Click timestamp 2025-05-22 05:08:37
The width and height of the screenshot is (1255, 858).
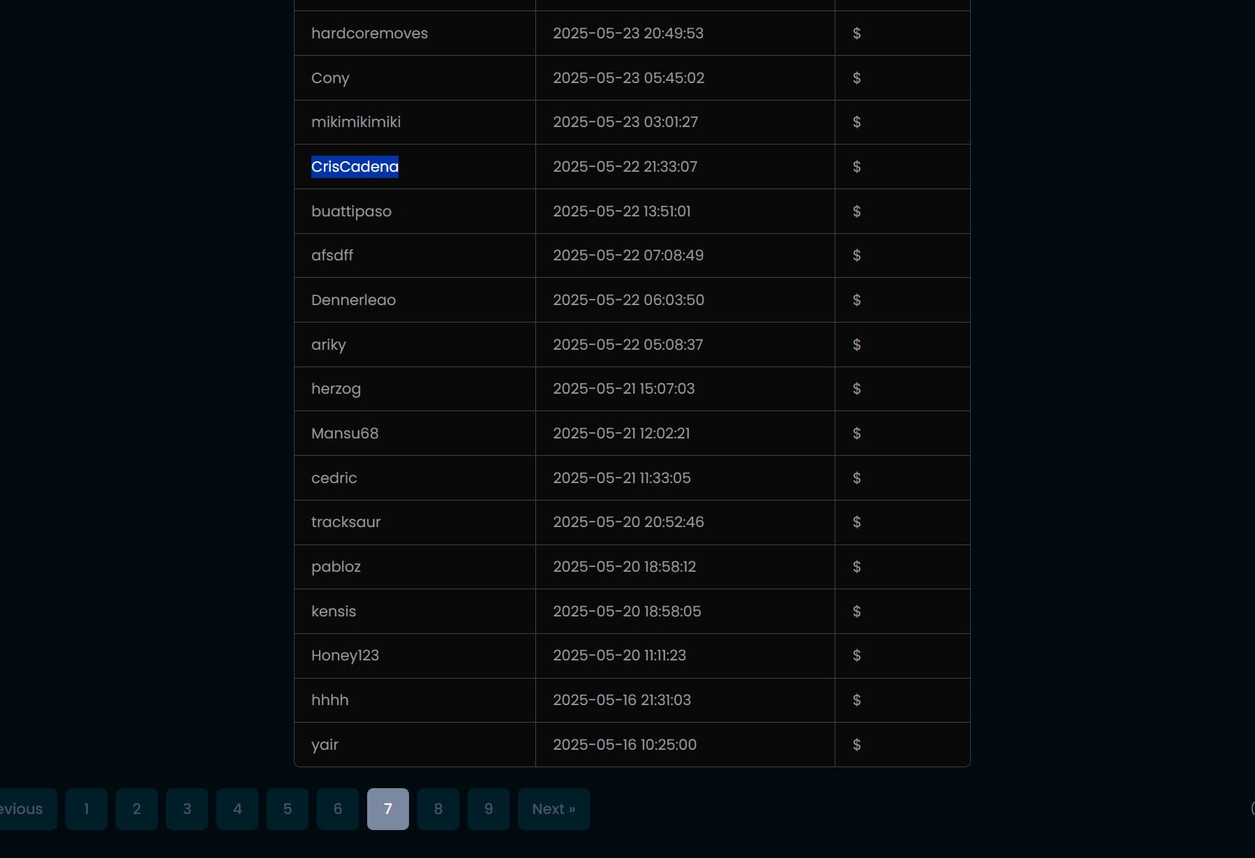tap(628, 345)
